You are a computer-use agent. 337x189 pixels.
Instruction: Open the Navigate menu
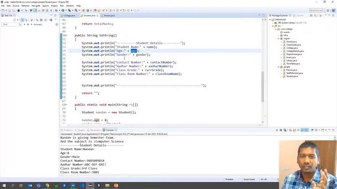click(36, 6)
